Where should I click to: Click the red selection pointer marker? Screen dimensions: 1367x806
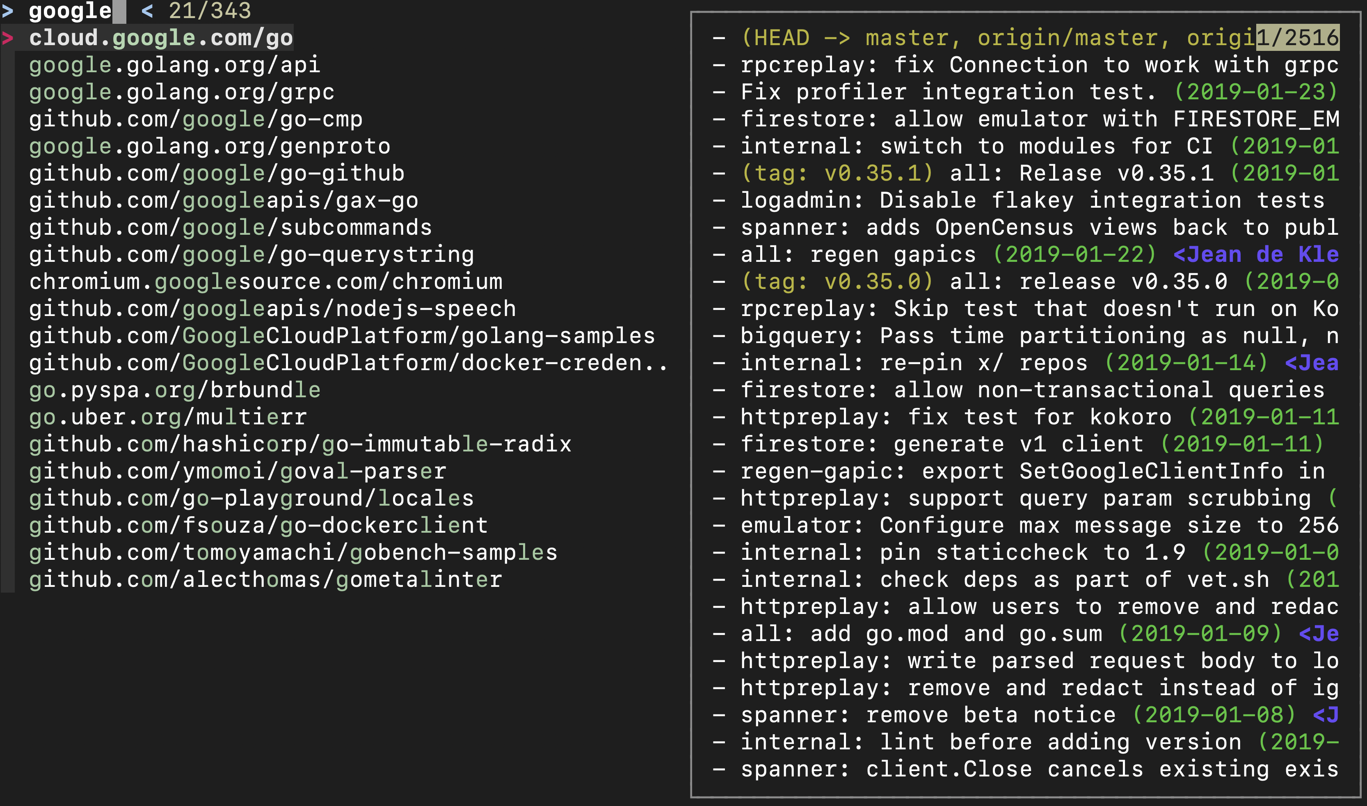pyautogui.click(x=8, y=39)
